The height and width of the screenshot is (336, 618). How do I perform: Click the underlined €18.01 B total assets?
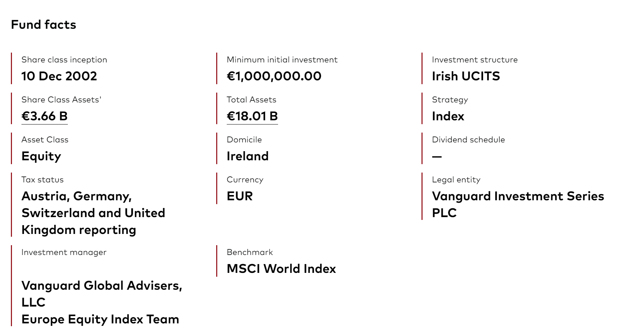tap(252, 116)
